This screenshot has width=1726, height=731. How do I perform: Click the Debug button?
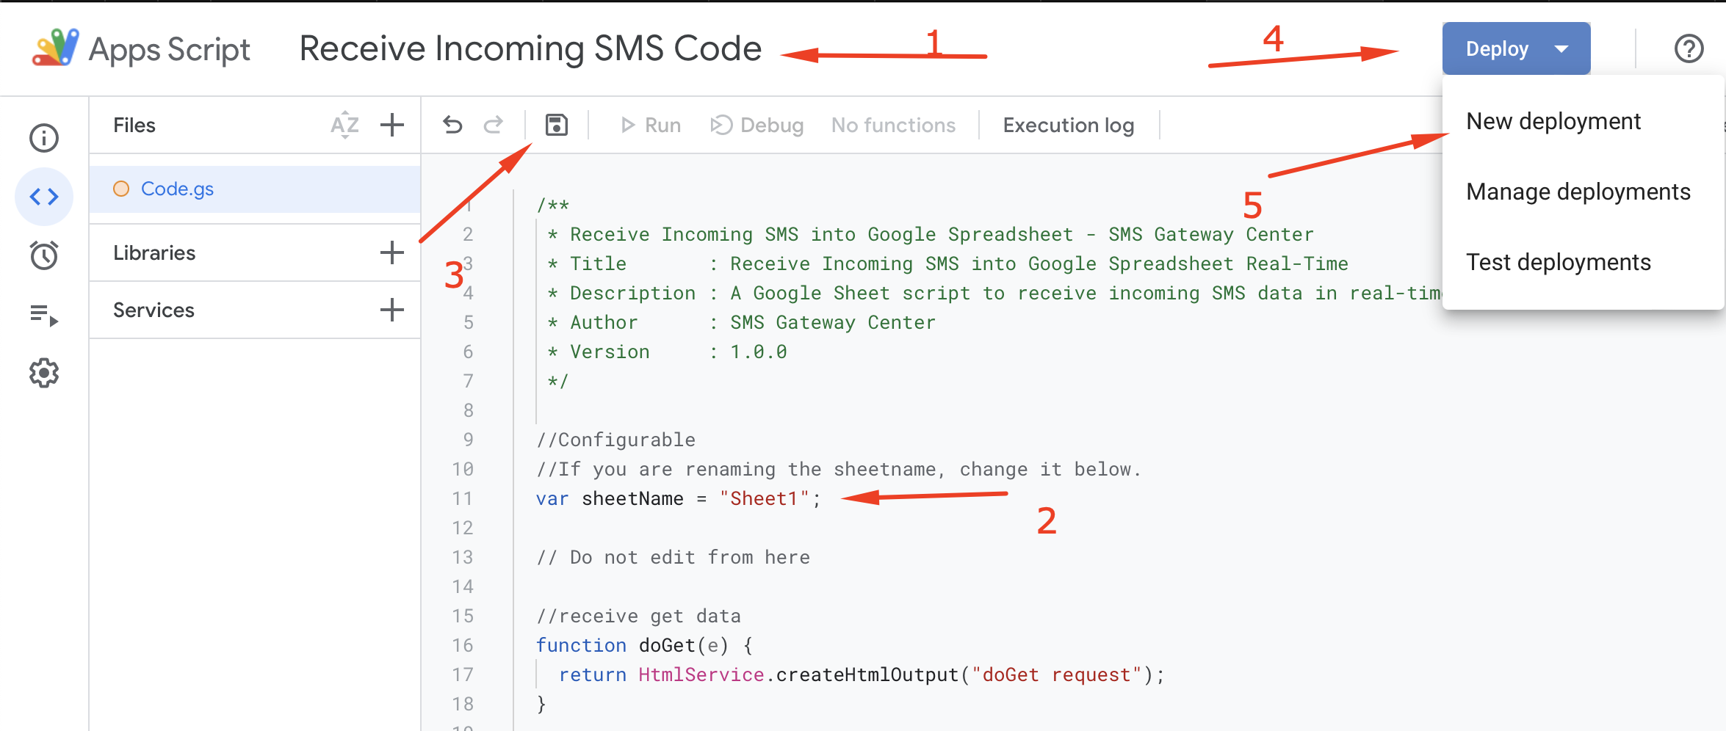[x=757, y=126]
